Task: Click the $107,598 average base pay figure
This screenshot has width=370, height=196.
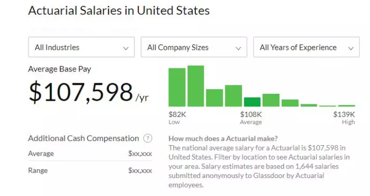Action: coord(80,92)
